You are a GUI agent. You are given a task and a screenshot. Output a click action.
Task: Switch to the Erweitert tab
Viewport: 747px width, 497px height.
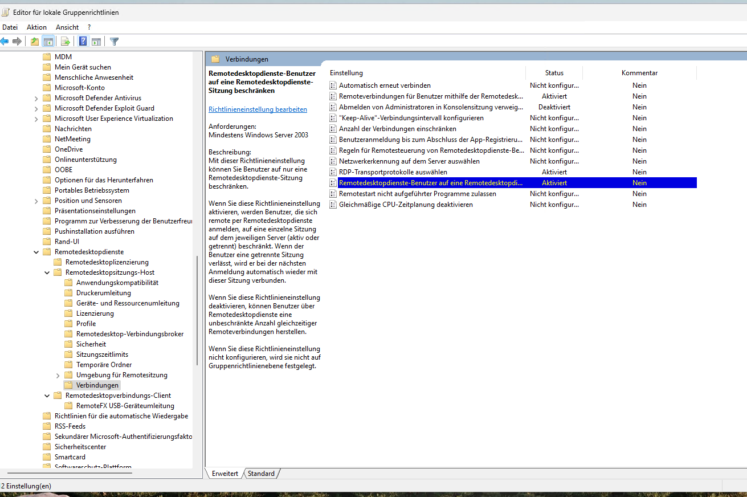click(x=225, y=474)
